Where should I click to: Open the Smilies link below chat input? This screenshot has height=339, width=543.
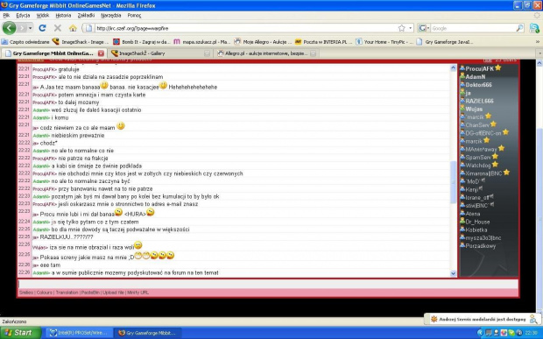click(x=26, y=293)
